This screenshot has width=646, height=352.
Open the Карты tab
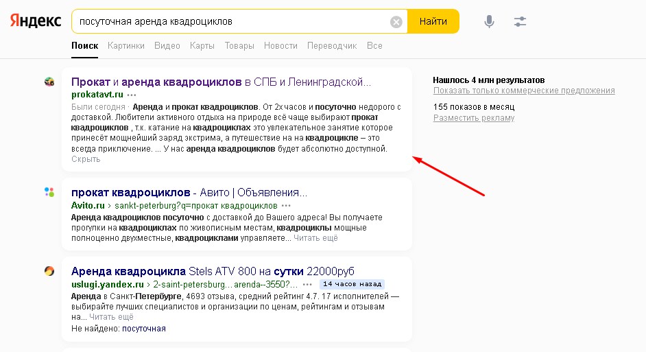coord(202,46)
